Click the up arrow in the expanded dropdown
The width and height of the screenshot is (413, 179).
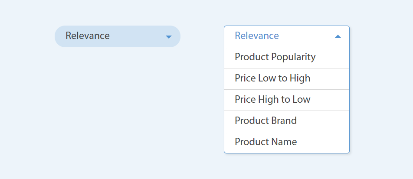tap(338, 36)
